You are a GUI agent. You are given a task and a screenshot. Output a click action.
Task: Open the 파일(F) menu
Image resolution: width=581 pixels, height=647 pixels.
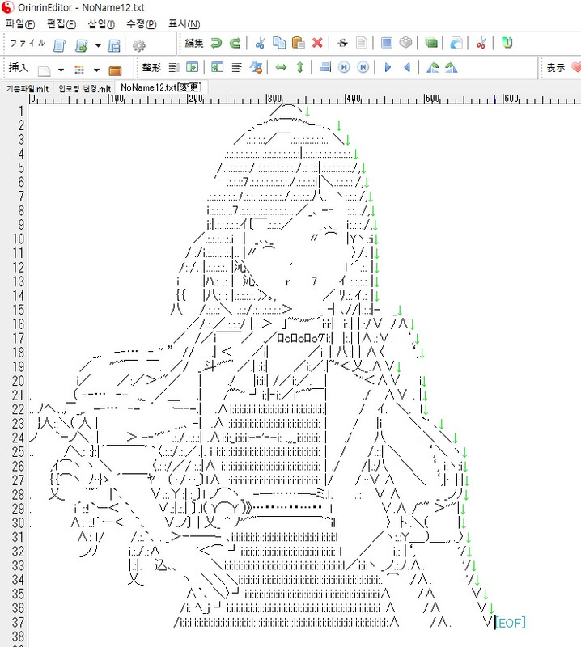click(20, 24)
